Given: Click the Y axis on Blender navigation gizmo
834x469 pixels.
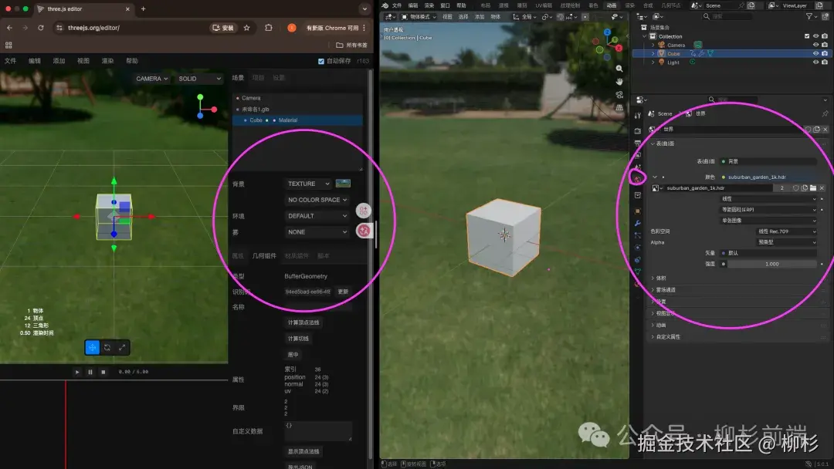Looking at the screenshot, I should coord(615,40).
